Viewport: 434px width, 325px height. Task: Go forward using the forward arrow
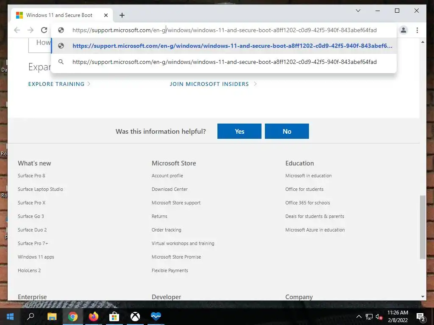tap(31, 30)
